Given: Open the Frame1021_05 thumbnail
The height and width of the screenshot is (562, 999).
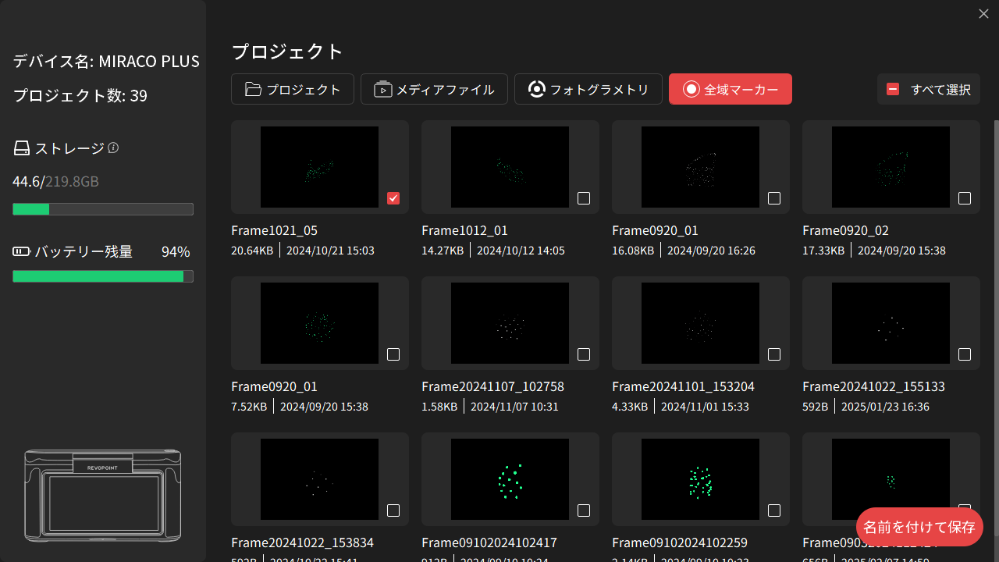Looking at the screenshot, I should (x=319, y=167).
